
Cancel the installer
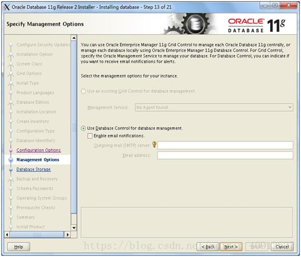tap(282, 247)
